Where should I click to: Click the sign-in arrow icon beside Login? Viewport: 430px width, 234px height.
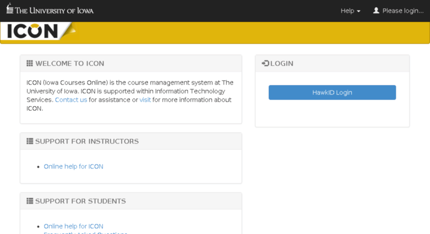pos(265,64)
